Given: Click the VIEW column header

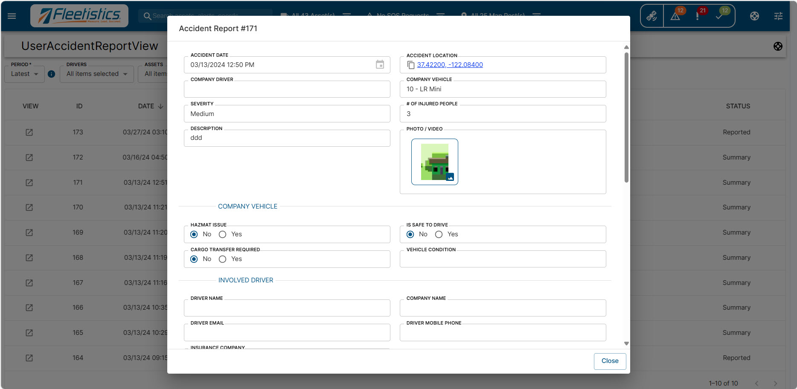Looking at the screenshot, I should [x=30, y=106].
